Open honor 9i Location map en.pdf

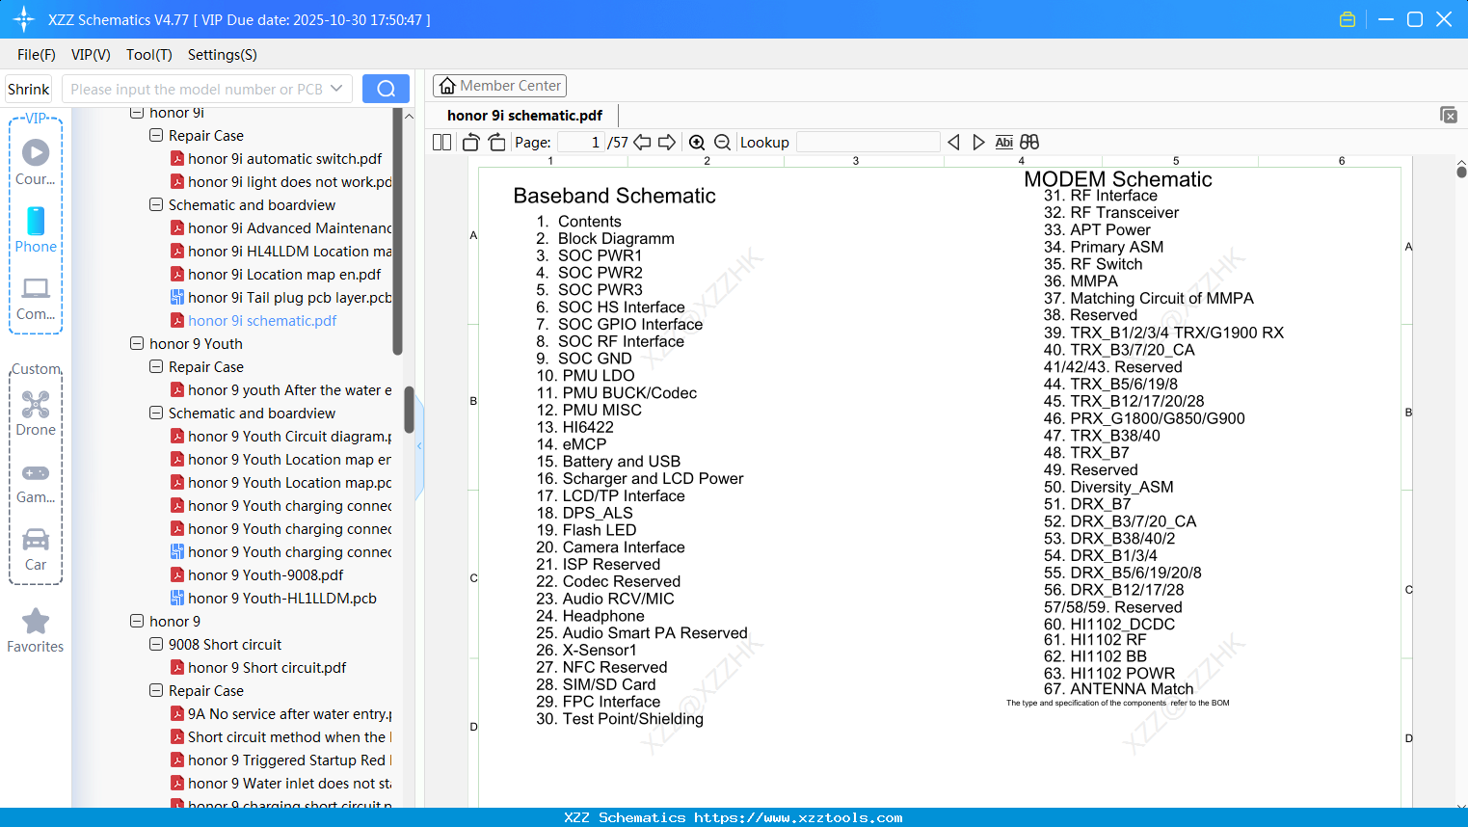tap(276, 275)
